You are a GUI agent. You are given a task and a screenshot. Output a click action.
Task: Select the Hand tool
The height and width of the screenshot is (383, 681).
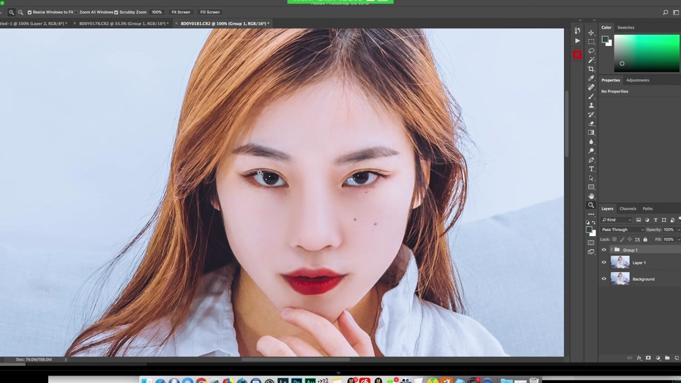(x=591, y=196)
